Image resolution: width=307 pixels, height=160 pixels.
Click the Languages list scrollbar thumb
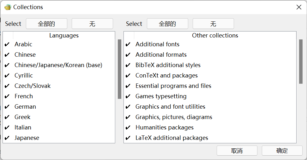[120, 69]
